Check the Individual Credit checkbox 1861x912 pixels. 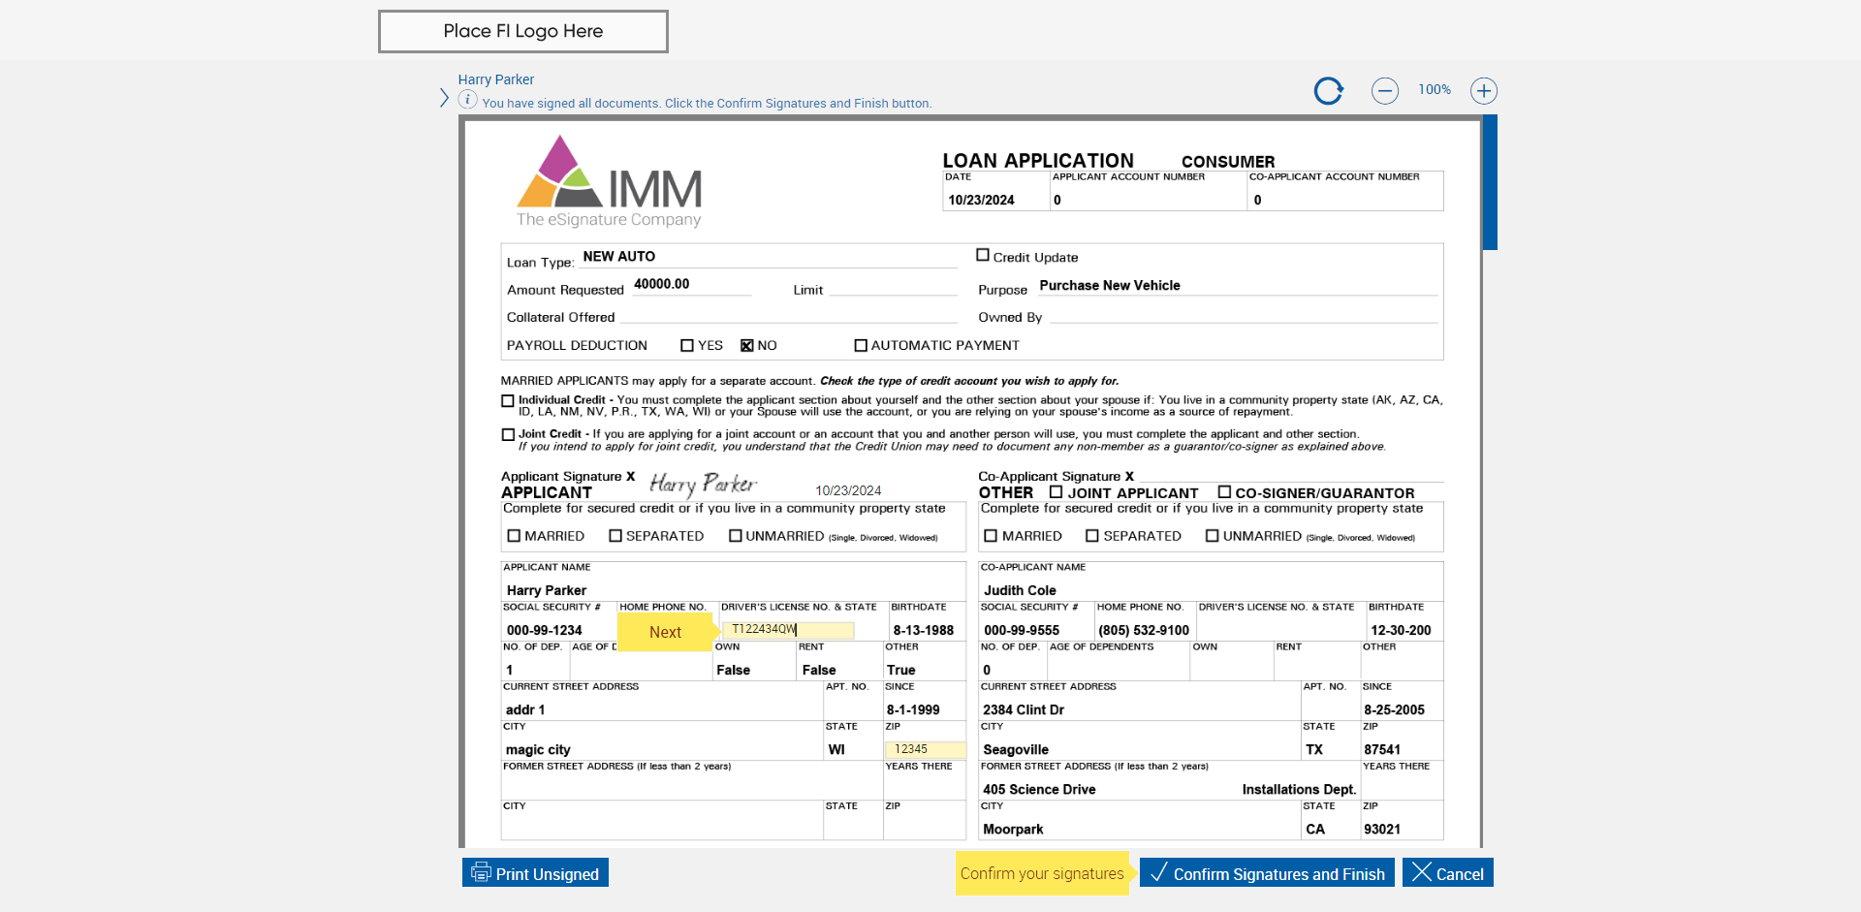(508, 400)
